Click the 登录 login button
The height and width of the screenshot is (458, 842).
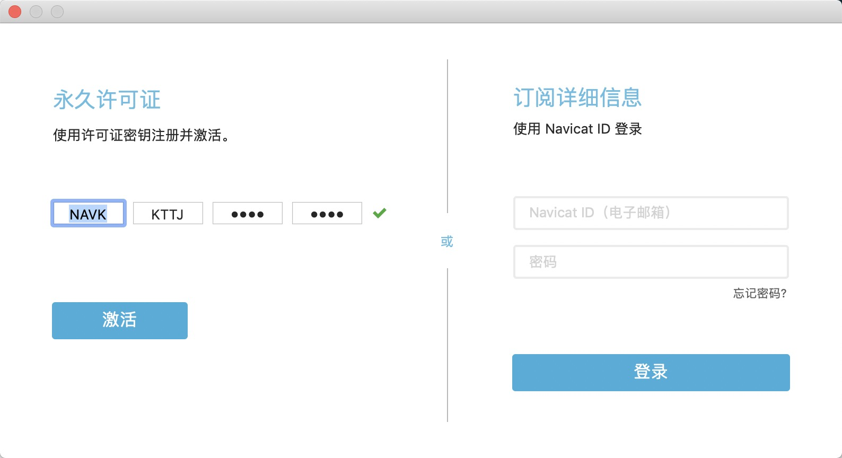651,373
